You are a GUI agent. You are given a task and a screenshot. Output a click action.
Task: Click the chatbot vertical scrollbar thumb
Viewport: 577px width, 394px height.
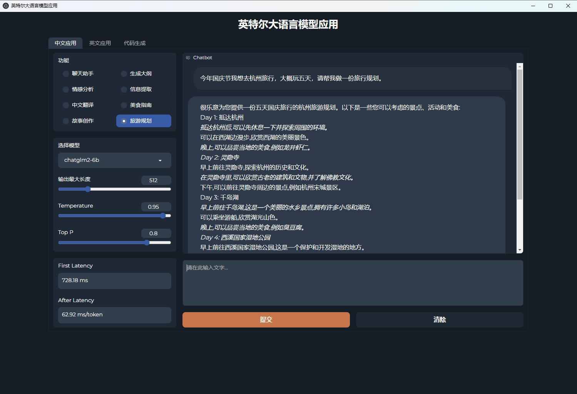pos(520,135)
